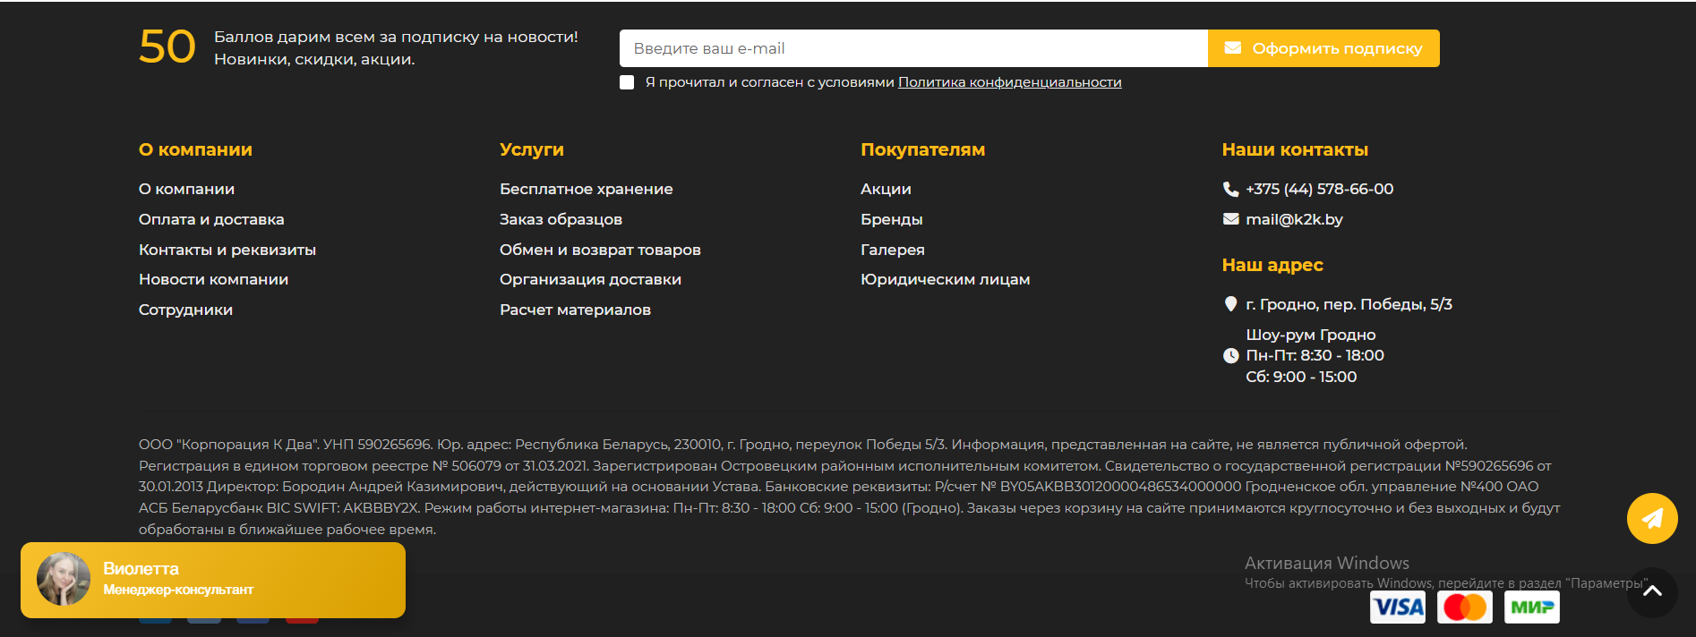The width and height of the screenshot is (1696, 637).
Task: Click the Покупателям column heading
Action: pos(922,149)
